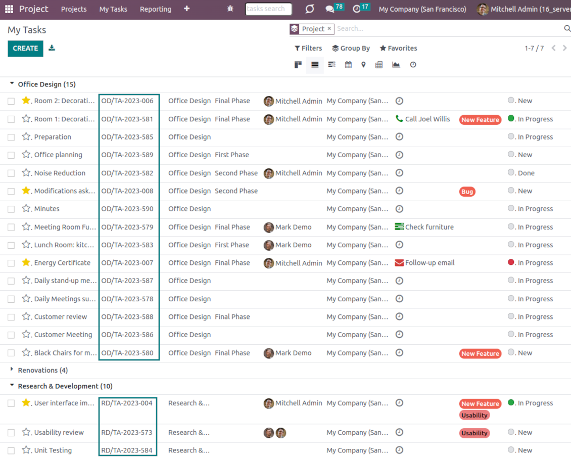Click the CREATE button
The image size is (571, 459).
click(25, 48)
